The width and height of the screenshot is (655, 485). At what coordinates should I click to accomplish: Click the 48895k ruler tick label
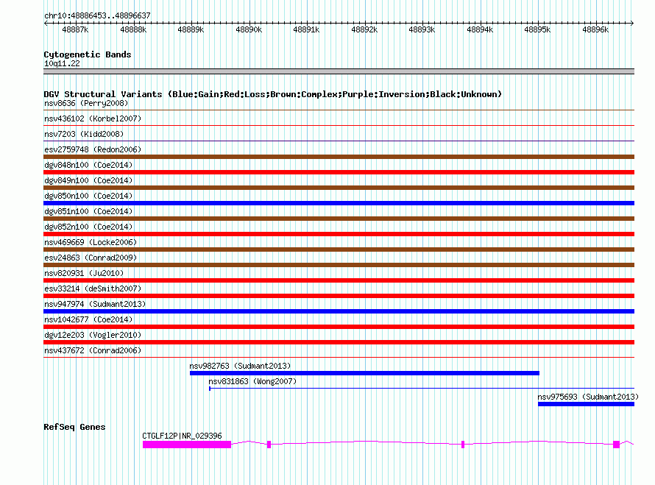pos(538,29)
